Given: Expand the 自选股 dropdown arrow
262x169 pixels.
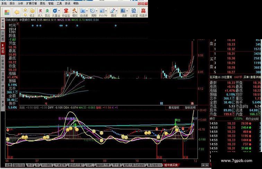Looking at the screenshot, I should (87, 11).
